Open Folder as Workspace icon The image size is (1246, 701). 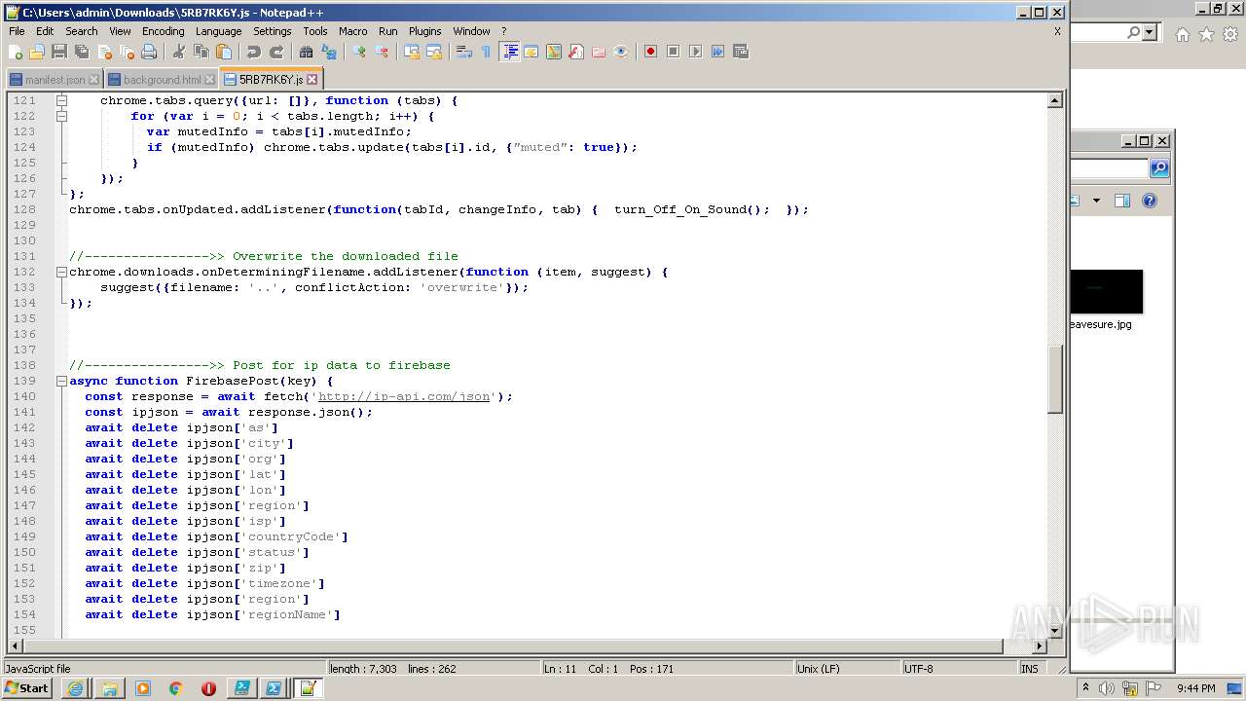click(599, 52)
